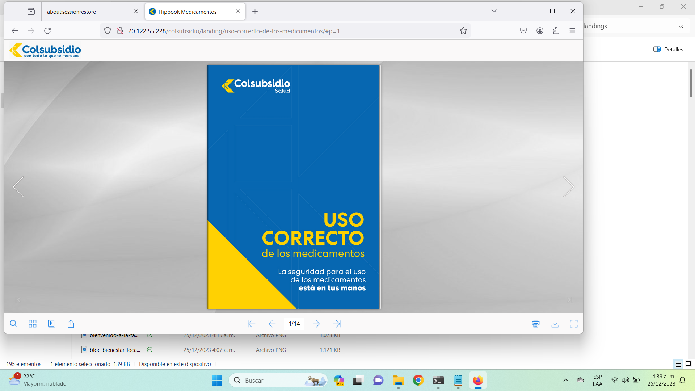Open a new browser tab
This screenshot has height=391, width=695.
[255, 12]
